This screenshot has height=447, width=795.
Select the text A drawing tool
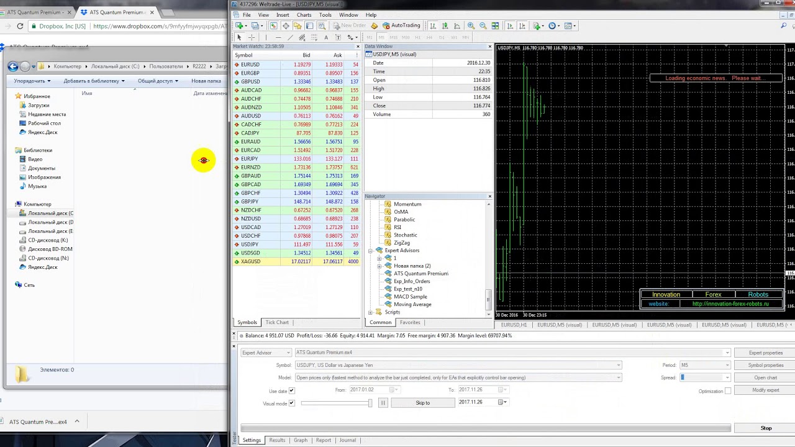coord(326,37)
